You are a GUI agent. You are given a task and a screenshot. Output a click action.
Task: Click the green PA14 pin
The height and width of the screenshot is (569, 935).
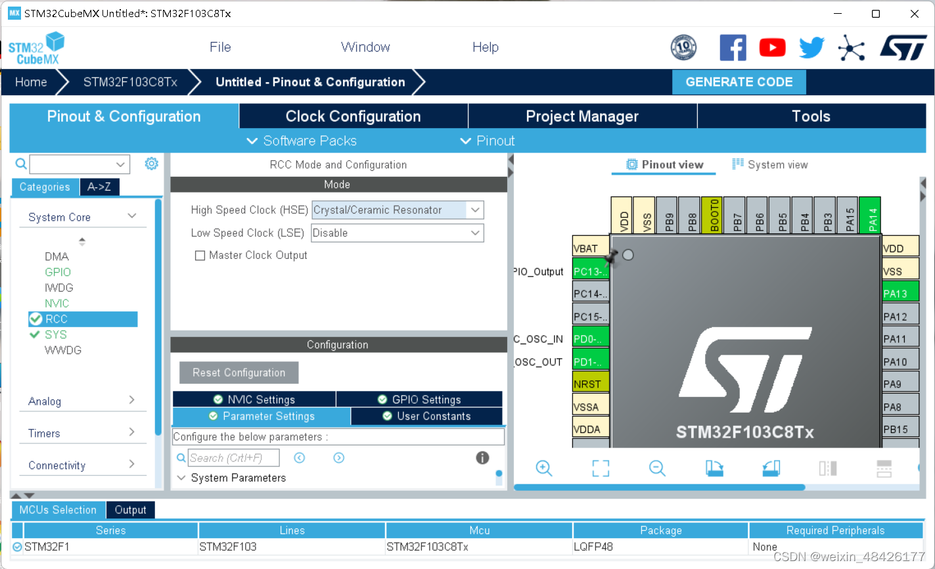(870, 215)
